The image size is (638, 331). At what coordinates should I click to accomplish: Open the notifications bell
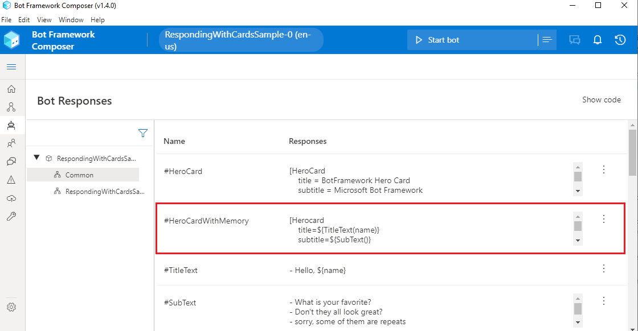click(x=598, y=40)
